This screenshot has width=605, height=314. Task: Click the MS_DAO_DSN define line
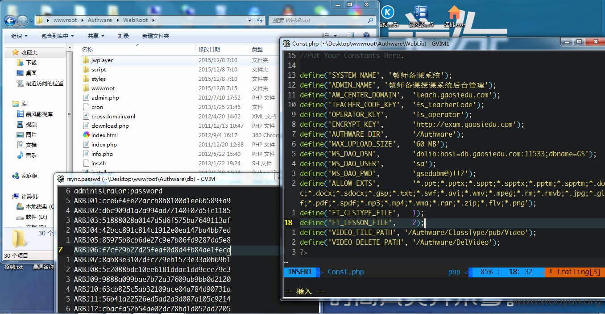tap(448, 154)
